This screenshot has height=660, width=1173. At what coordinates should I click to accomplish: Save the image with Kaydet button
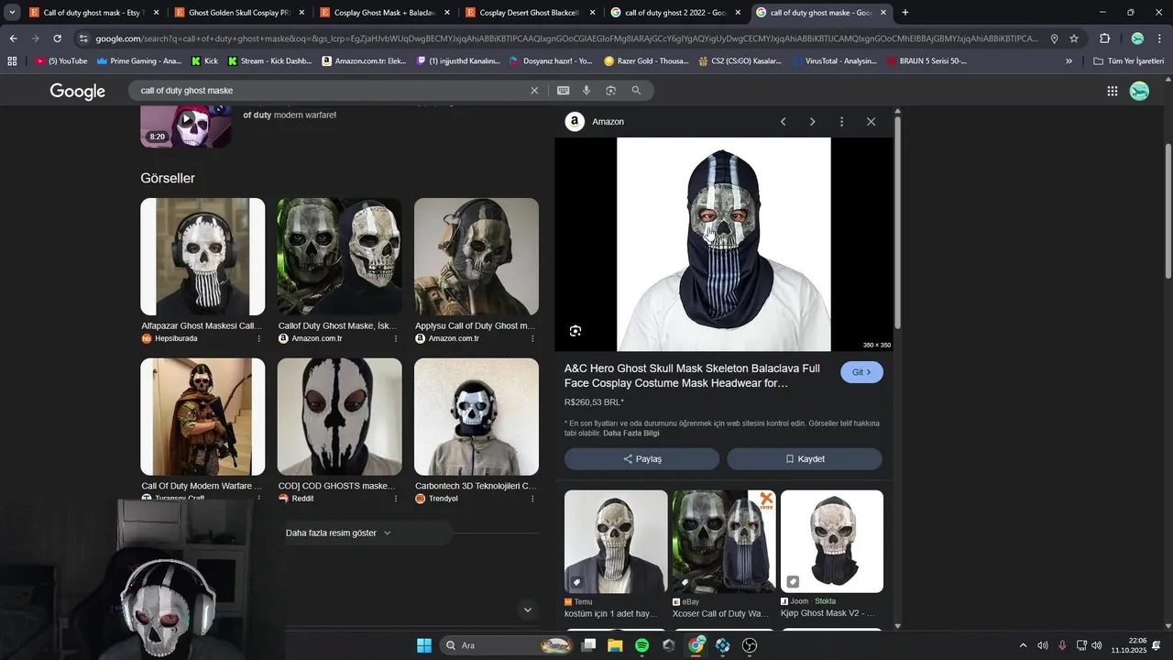tap(805, 459)
